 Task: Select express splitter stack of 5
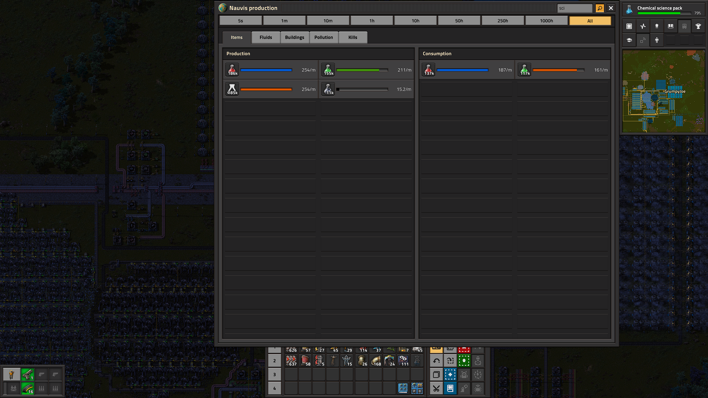(319, 361)
